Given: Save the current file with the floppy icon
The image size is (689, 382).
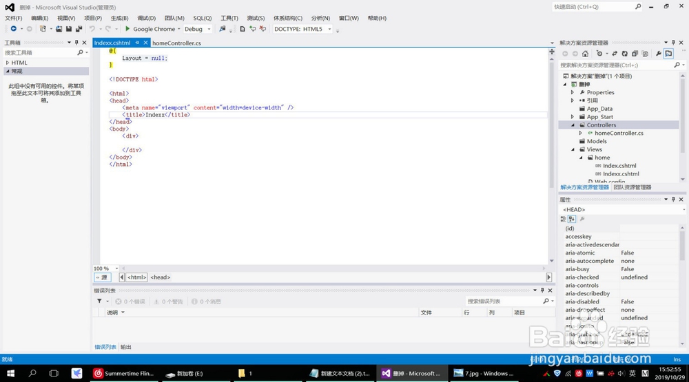Looking at the screenshot, I should coord(69,29).
